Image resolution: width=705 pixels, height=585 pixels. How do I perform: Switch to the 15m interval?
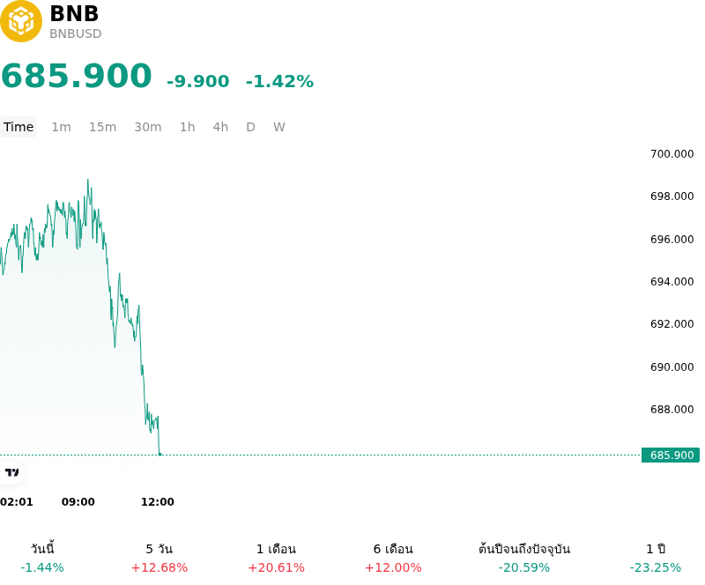102,127
